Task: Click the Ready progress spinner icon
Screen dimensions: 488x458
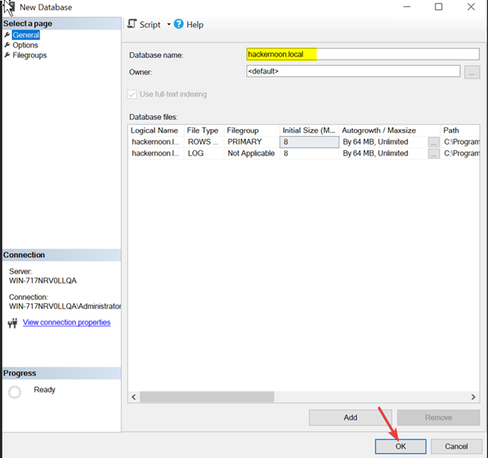Action: (15, 392)
